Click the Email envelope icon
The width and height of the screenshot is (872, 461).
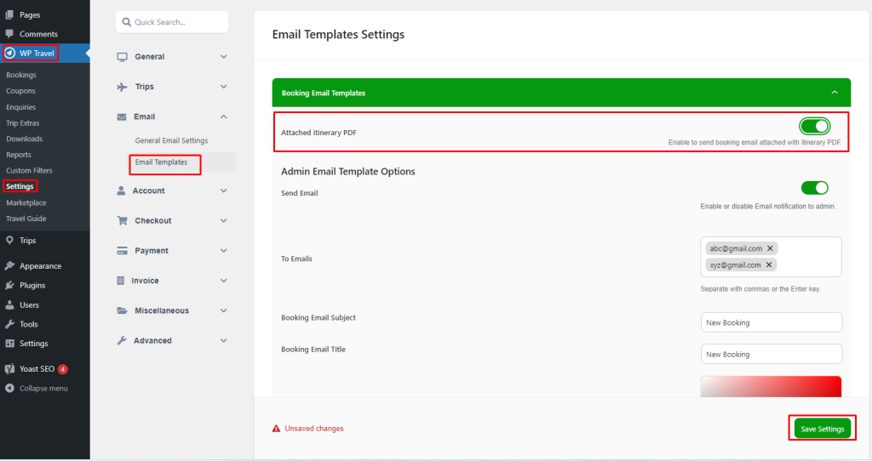point(121,117)
